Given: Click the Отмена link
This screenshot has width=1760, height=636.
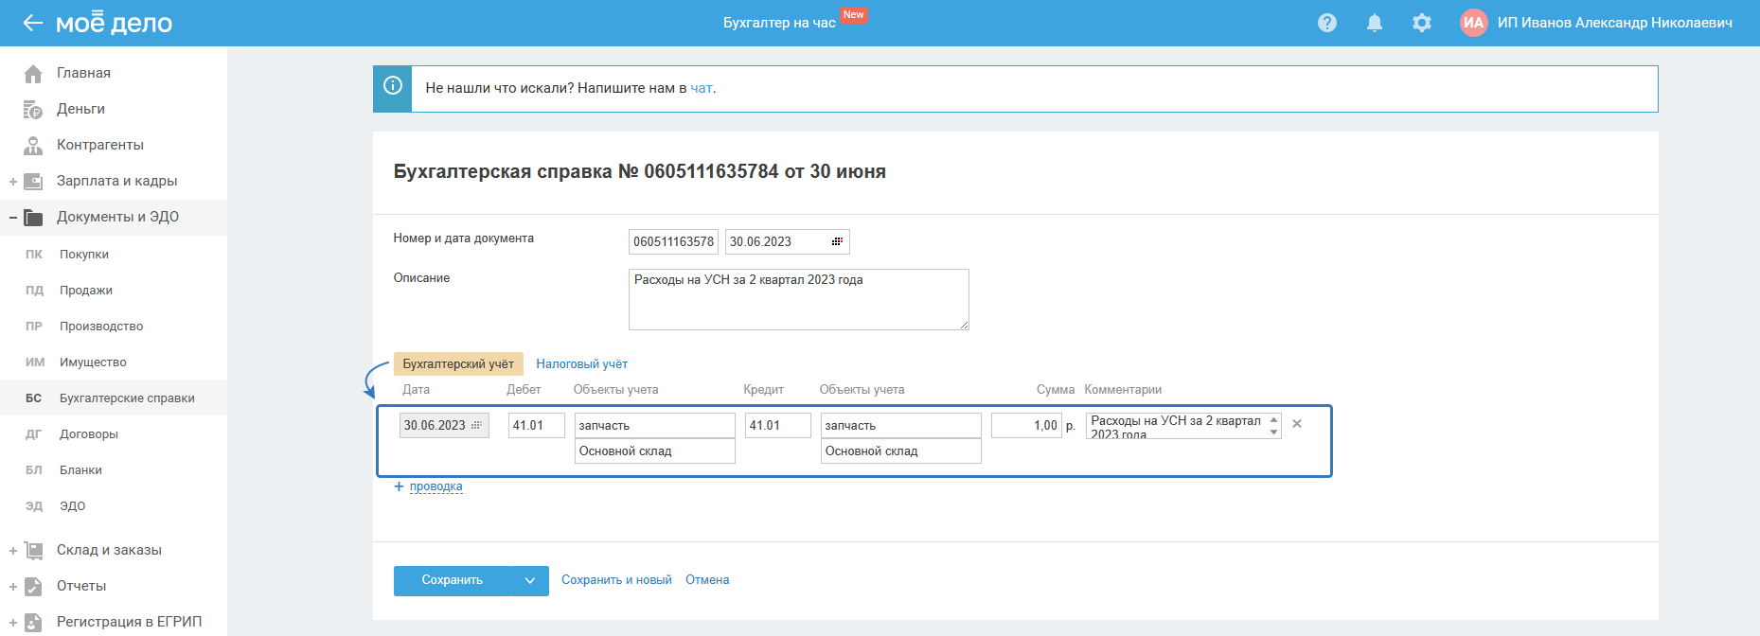Looking at the screenshot, I should click(707, 580).
